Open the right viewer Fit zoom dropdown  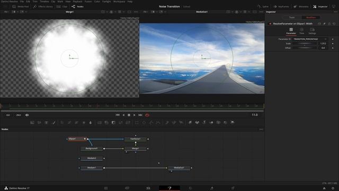[x=146, y=12]
